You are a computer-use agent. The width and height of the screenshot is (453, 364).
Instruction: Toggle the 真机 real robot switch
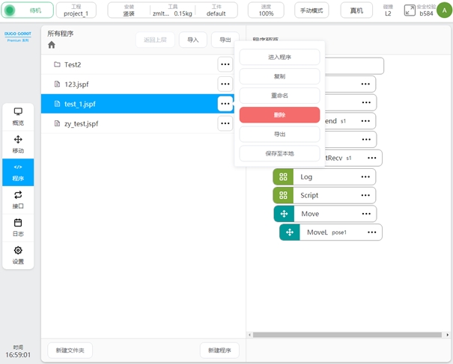(x=356, y=10)
